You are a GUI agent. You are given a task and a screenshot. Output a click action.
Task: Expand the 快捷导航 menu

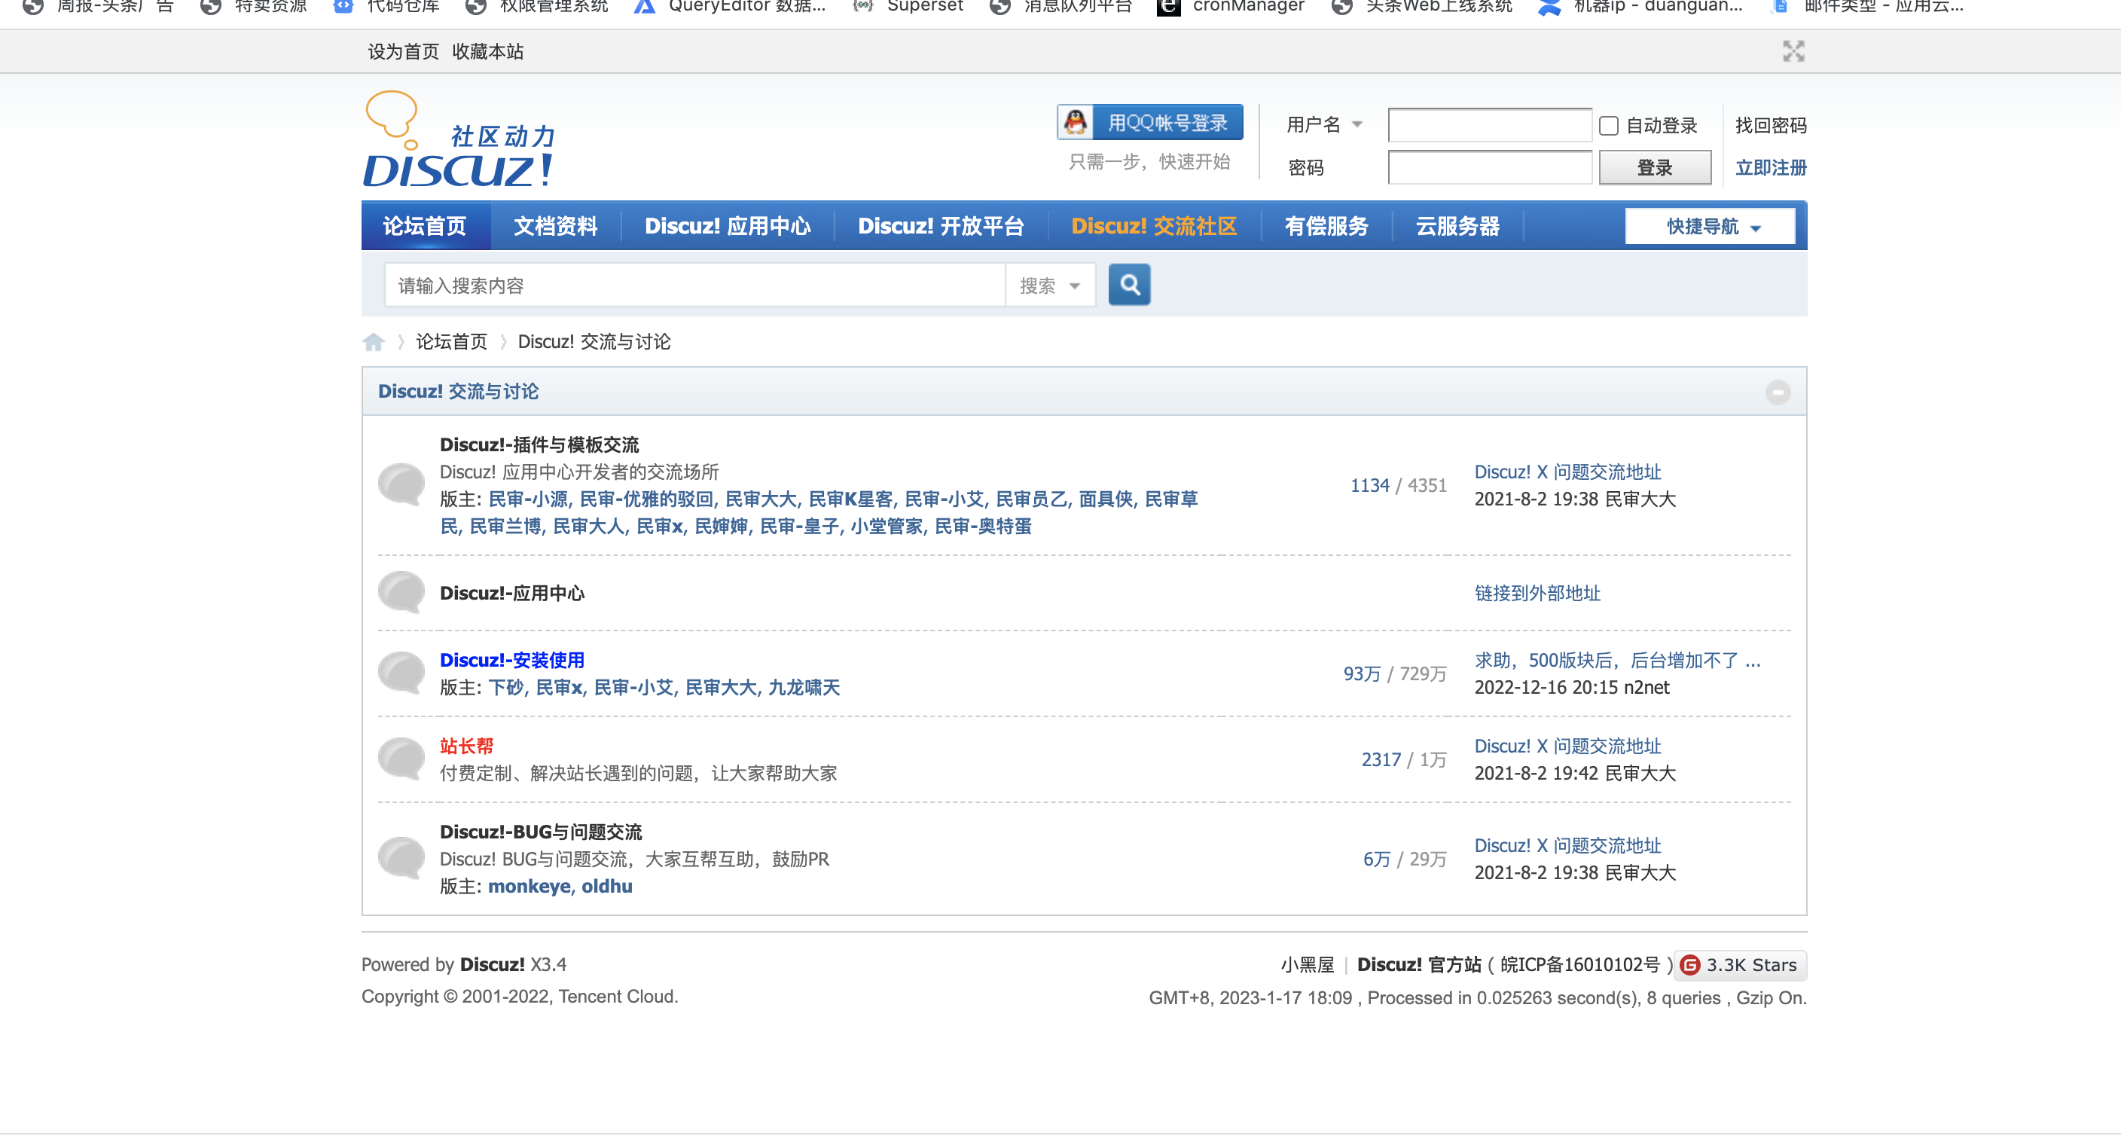(x=1711, y=227)
